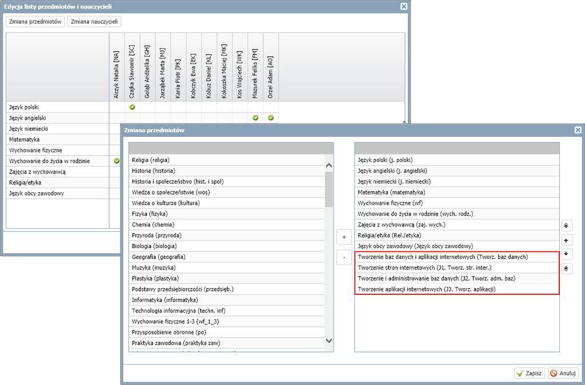
Task: Select Język niemiecki (j. niemiecki) in right list
Action: [456, 182]
